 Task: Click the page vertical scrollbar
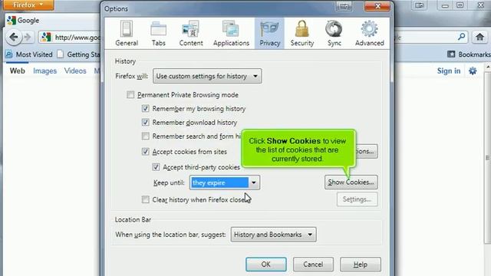click(488, 158)
